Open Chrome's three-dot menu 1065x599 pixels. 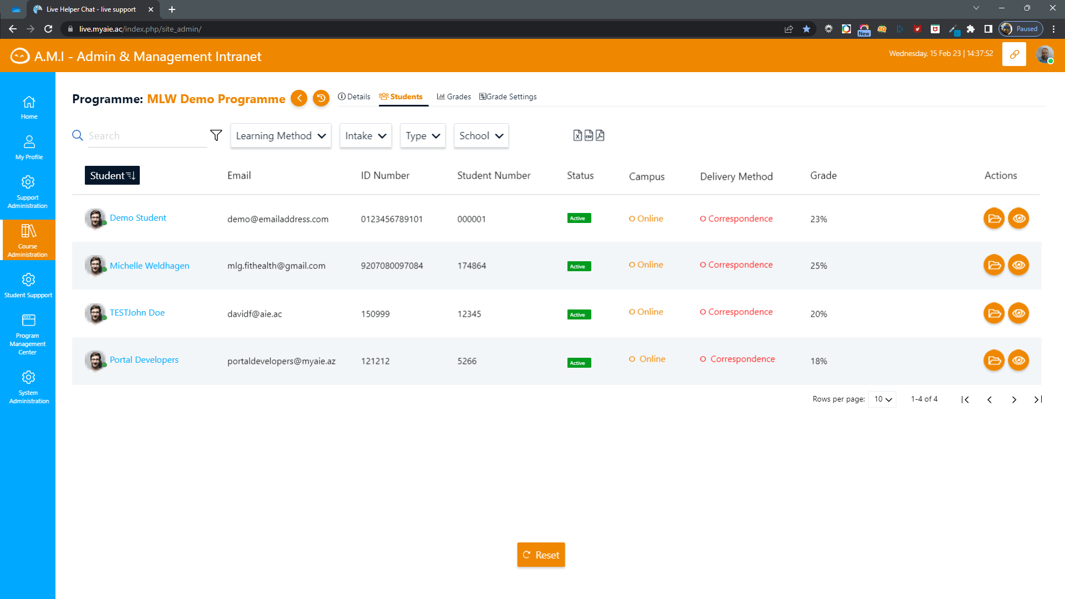[x=1054, y=29]
